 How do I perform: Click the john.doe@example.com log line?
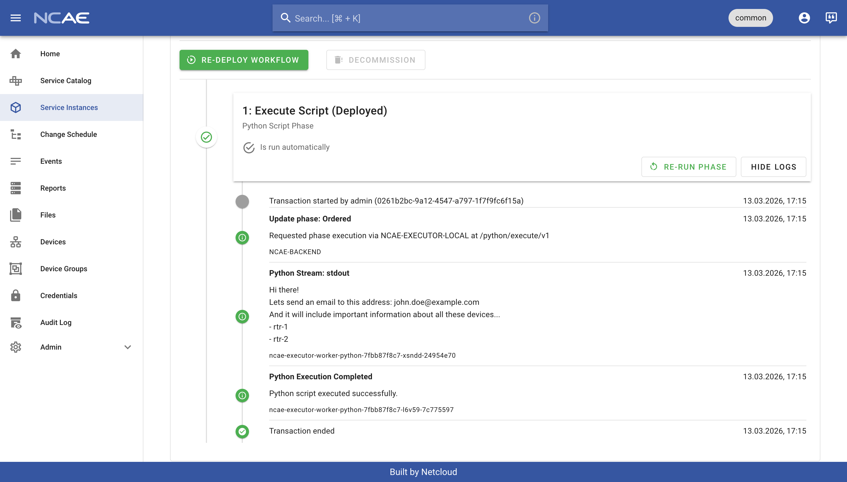coord(374,302)
